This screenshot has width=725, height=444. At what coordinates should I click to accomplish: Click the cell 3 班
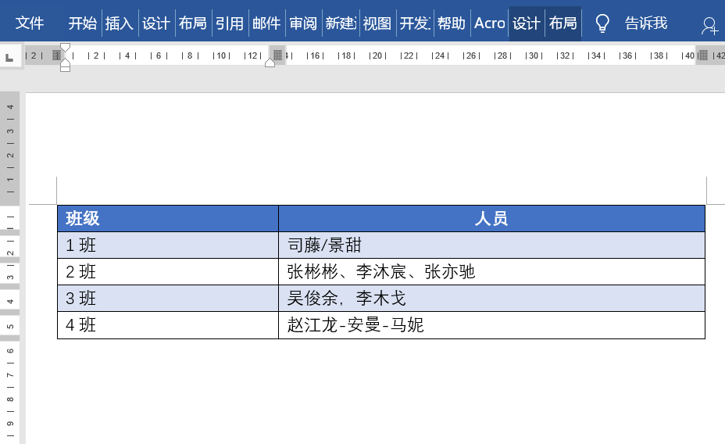tap(168, 299)
